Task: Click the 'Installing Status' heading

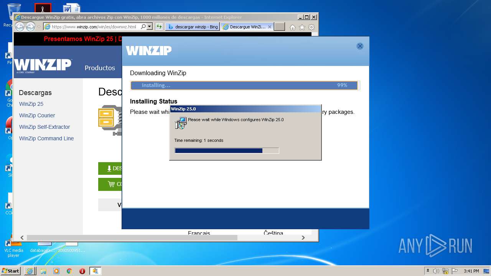Action: point(153,101)
